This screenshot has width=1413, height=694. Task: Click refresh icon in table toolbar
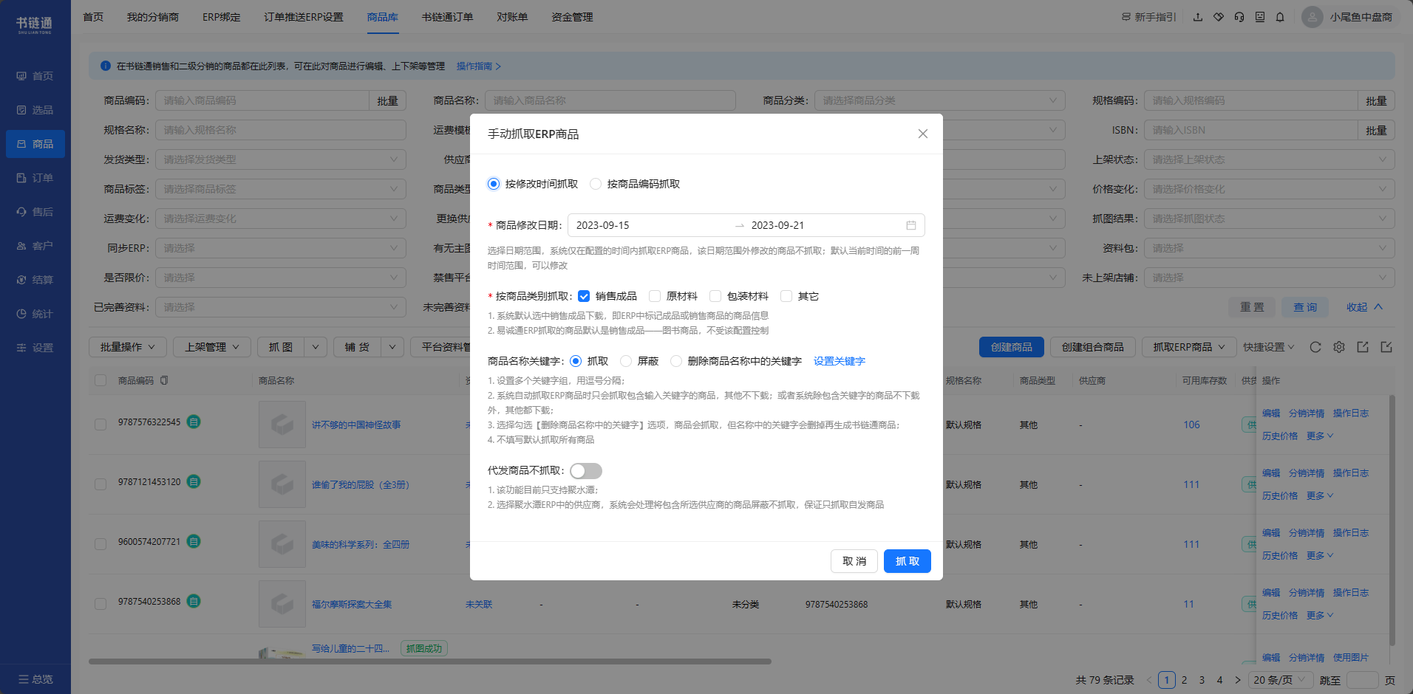[x=1315, y=347]
